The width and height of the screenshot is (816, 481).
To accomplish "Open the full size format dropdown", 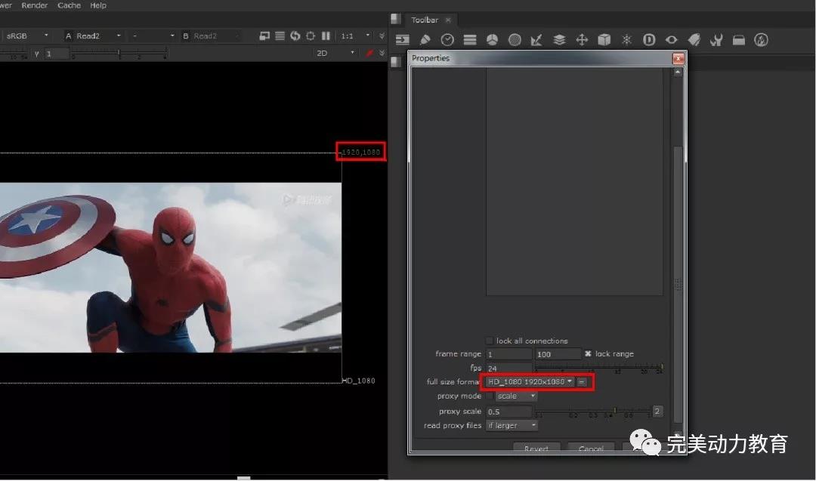I will [529, 382].
